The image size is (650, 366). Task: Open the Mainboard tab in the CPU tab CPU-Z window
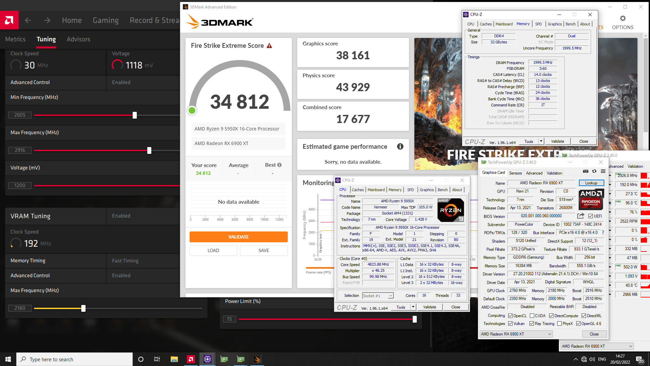pyautogui.click(x=376, y=190)
